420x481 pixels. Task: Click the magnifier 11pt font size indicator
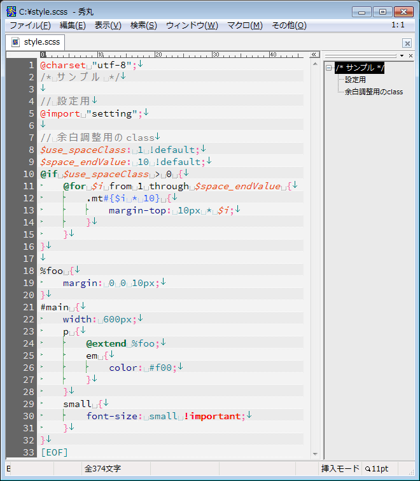[377, 468]
